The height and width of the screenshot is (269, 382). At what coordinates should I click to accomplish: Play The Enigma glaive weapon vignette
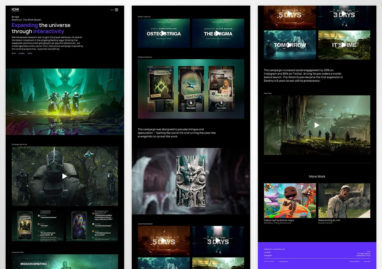[x=218, y=33]
